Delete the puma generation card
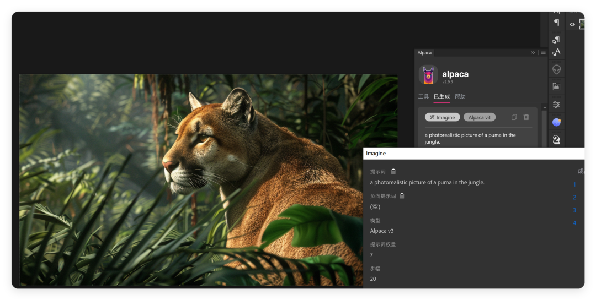Image resolution: width=596 pixels, height=300 pixels. (526, 117)
